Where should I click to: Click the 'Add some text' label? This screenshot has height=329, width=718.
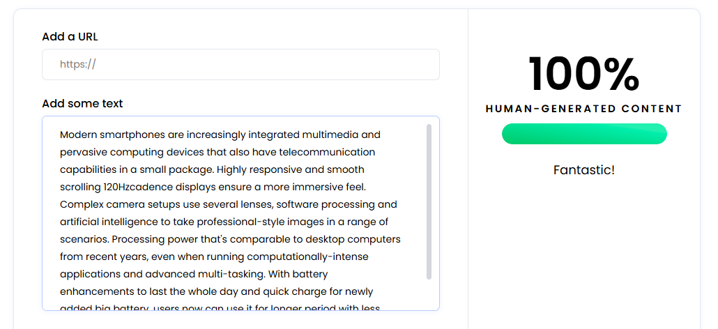pyautogui.click(x=82, y=103)
